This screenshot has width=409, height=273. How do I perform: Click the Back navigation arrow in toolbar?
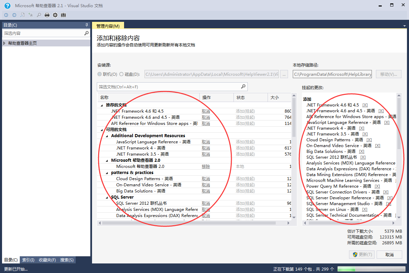coord(6,15)
